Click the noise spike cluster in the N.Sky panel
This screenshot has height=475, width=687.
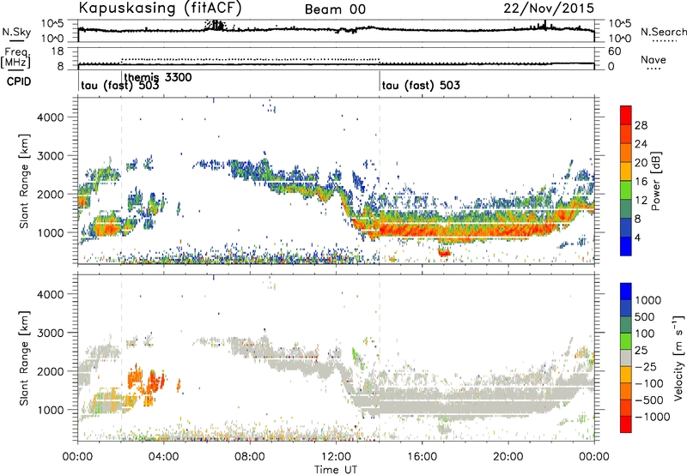tap(216, 25)
